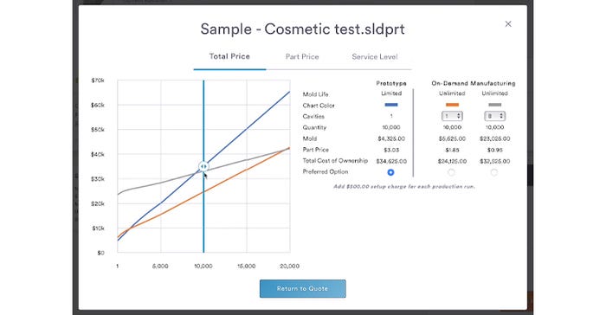The image size is (606, 315).
Task: Click the gray chart color swatch
Action: pos(494,105)
